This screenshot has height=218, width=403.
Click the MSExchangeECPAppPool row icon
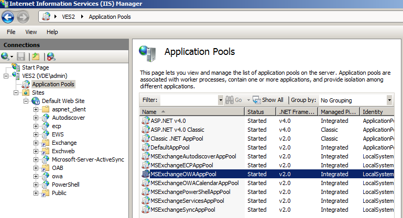click(x=146, y=165)
